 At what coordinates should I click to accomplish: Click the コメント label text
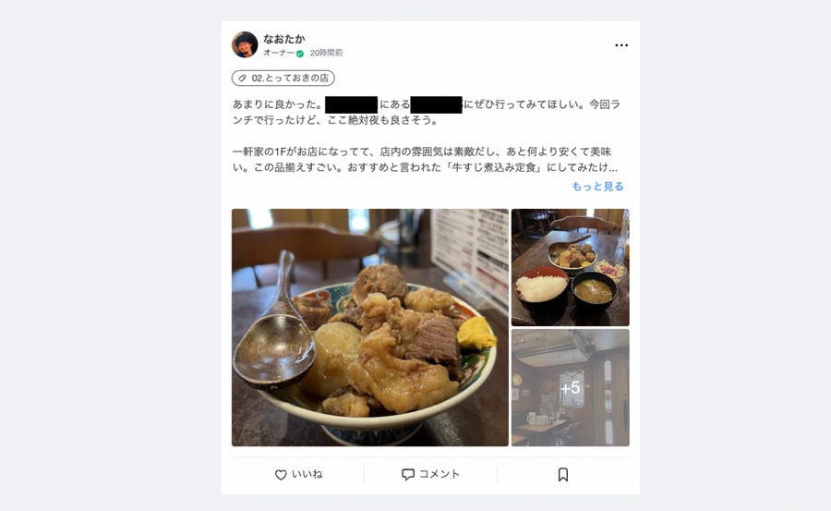point(440,474)
